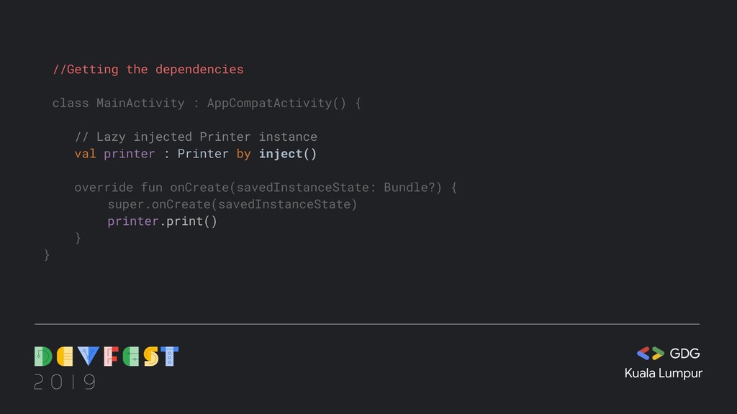
Task: Click the blue V letter in DevFest
Action: click(x=89, y=356)
